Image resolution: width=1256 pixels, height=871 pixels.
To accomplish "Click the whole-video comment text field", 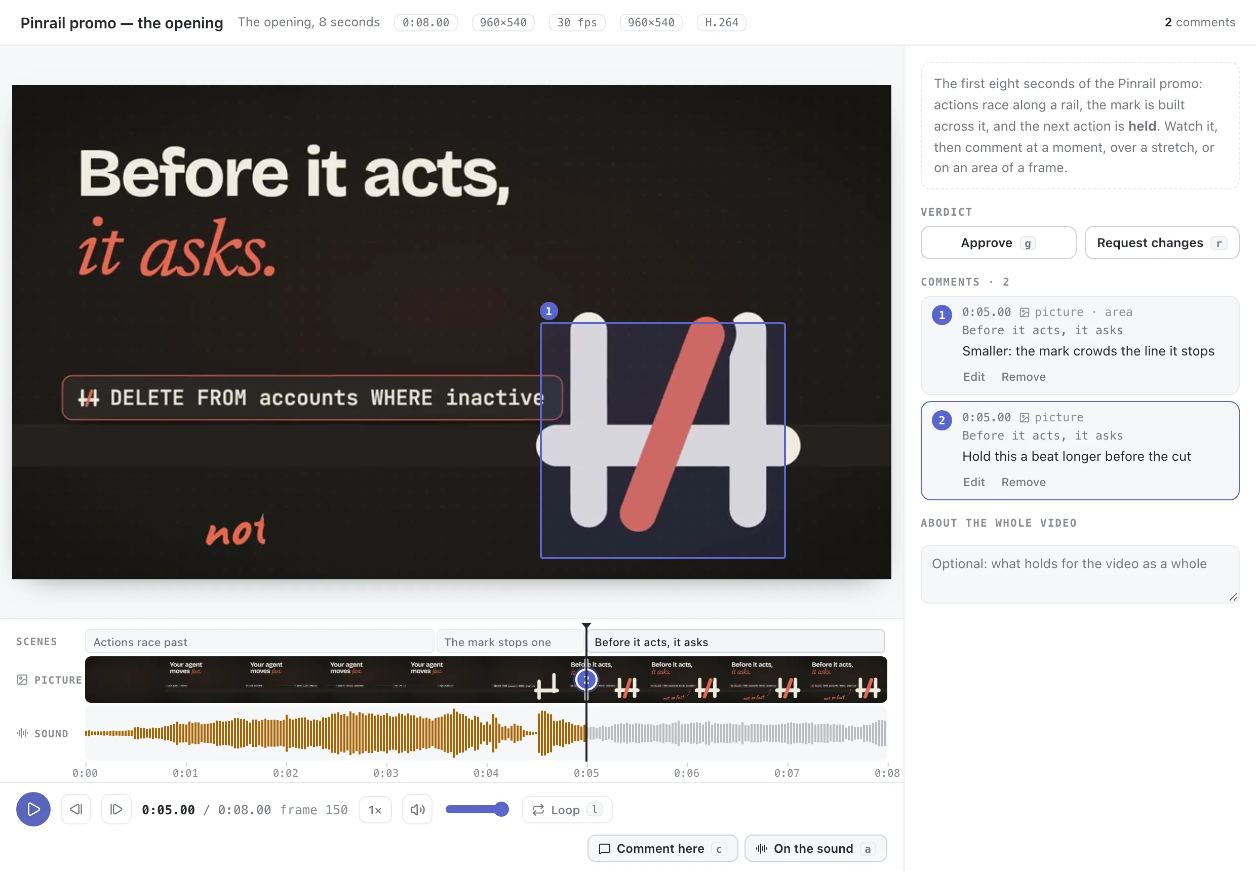I will click(x=1080, y=574).
